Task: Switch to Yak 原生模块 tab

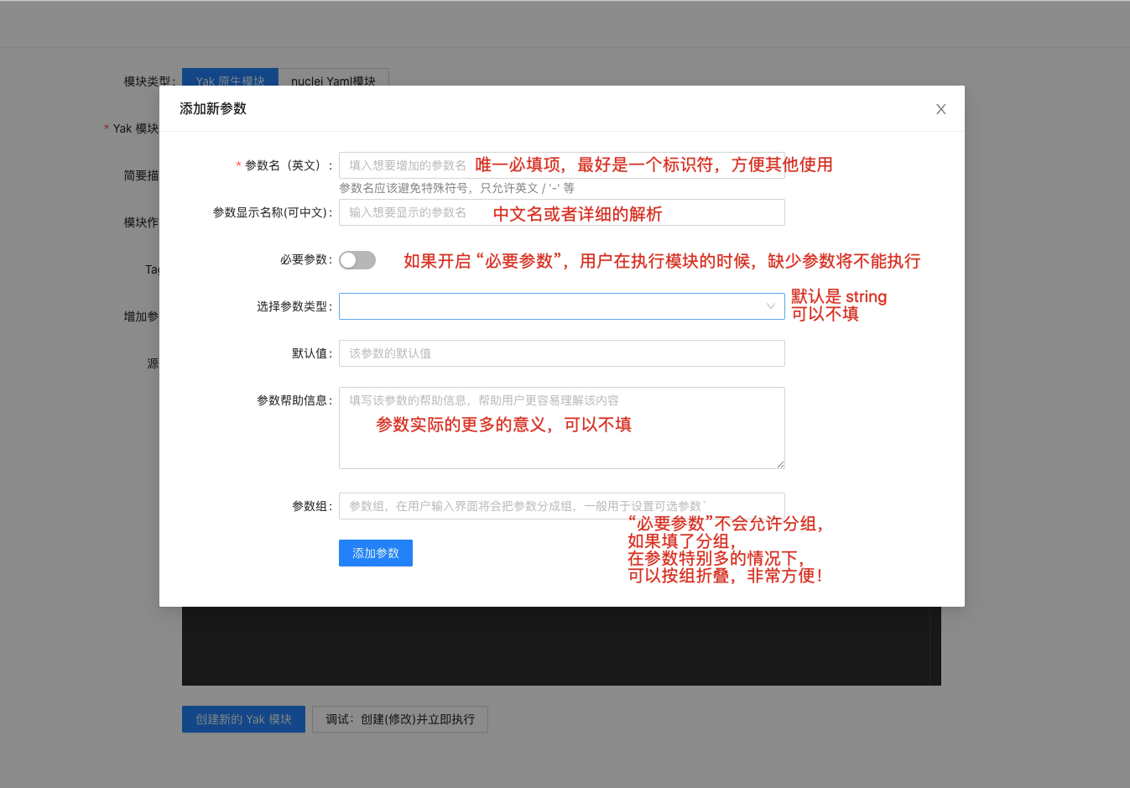Action: [230, 80]
